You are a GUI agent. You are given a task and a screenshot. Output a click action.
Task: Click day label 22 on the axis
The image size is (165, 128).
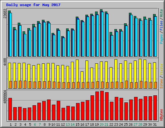click(111, 124)
